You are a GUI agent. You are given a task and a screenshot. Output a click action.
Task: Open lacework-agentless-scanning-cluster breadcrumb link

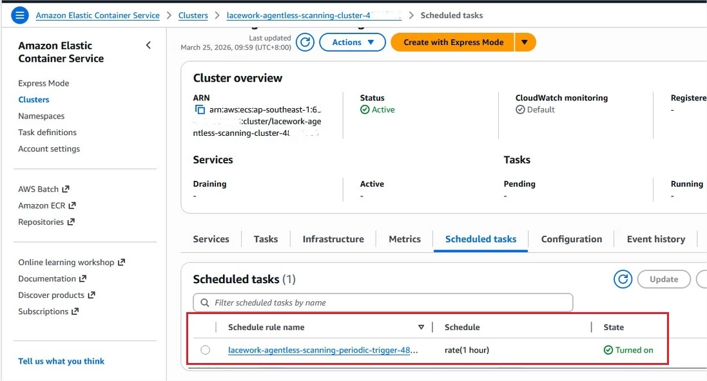tap(314, 15)
